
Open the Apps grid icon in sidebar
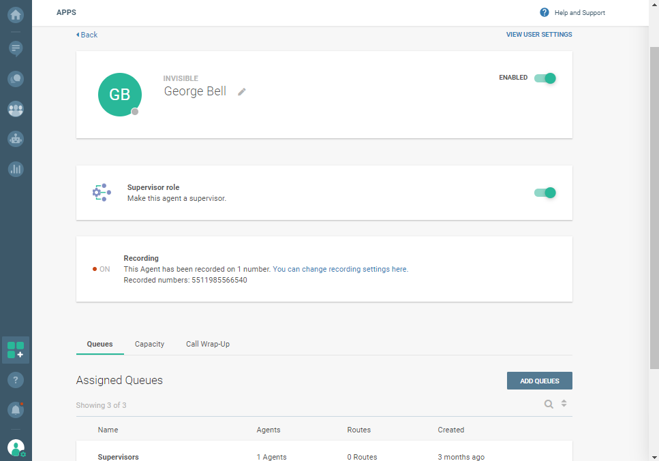[15, 350]
